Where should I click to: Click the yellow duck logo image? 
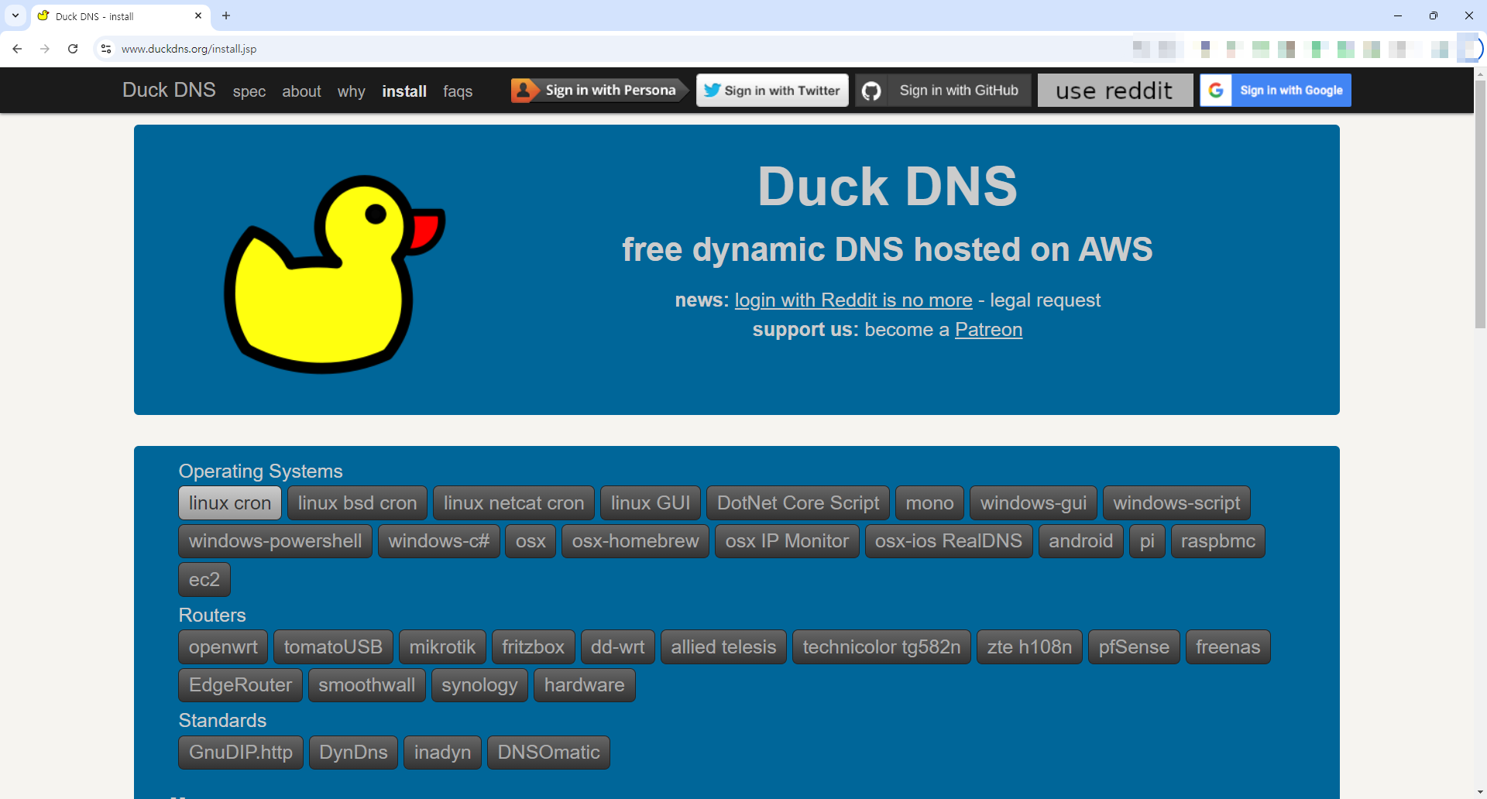click(x=335, y=274)
